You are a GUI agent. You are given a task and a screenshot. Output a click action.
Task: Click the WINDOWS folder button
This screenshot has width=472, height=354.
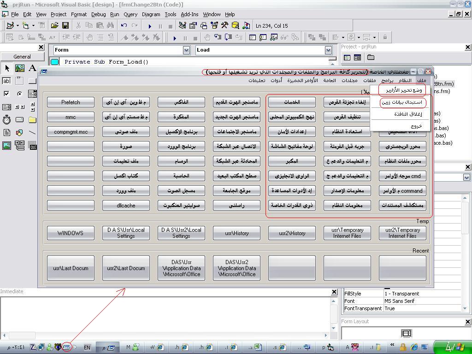(71, 233)
